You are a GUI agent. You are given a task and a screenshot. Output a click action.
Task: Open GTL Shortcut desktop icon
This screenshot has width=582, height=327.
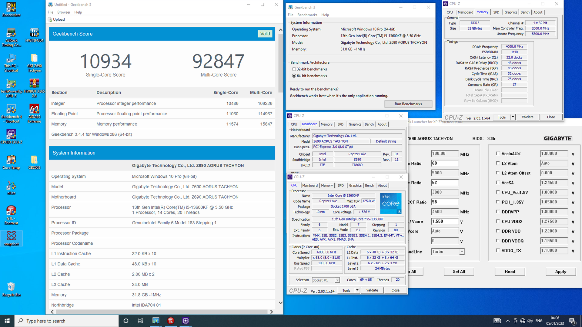tap(11, 215)
